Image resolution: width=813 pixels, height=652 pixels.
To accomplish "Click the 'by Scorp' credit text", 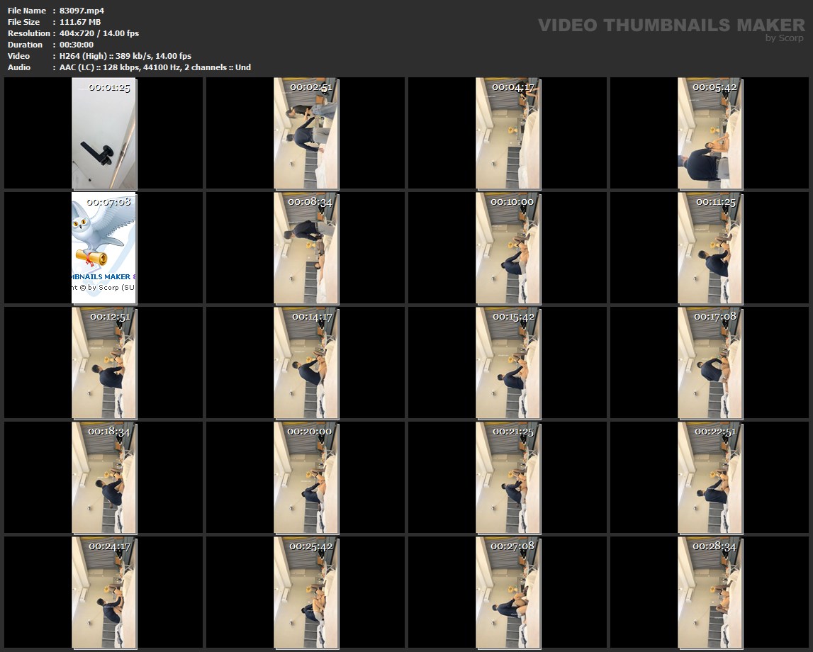I will [x=785, y=38].
